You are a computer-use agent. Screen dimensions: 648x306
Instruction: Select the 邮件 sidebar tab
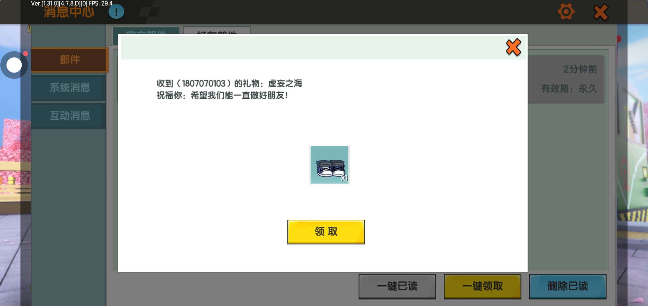70,60
